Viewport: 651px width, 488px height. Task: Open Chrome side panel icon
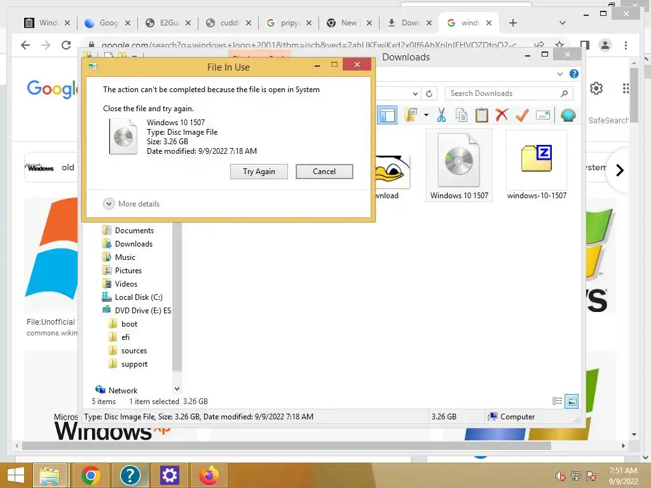(x=585, y=45)
